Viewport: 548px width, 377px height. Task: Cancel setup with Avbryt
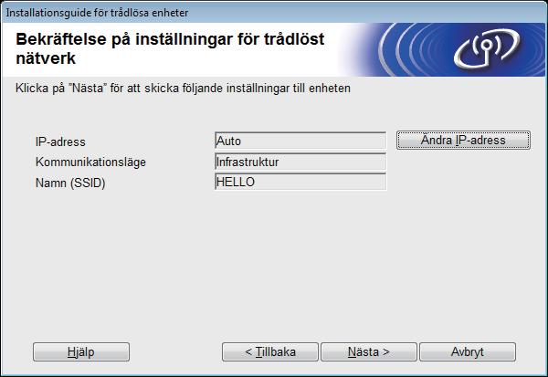point(468,351)
